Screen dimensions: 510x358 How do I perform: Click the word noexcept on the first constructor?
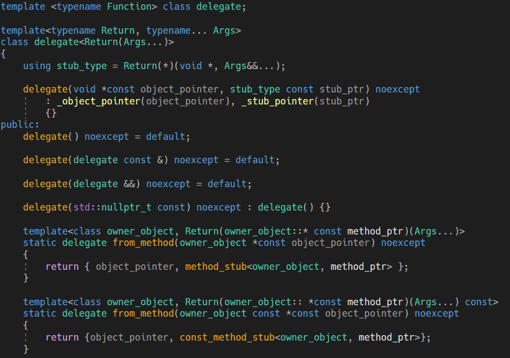tap(397, 89)
